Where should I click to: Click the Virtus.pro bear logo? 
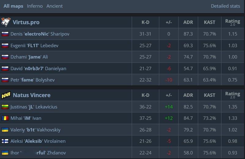pos(6,22)
